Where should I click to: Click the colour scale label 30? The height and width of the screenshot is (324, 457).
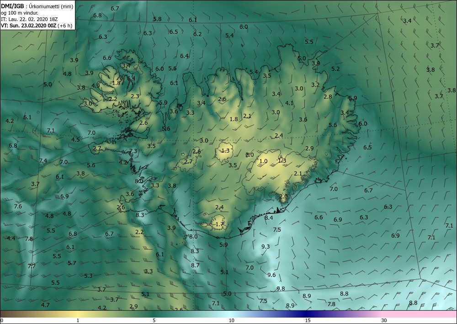[x=384, y=321]
